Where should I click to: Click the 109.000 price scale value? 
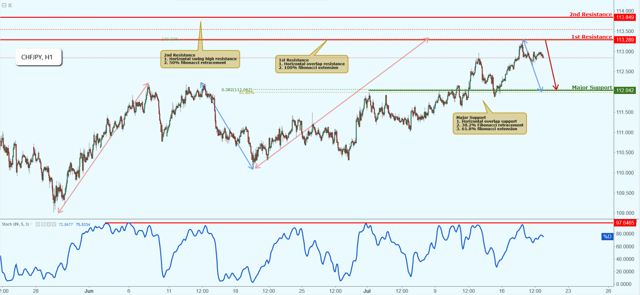click(625, 213)
